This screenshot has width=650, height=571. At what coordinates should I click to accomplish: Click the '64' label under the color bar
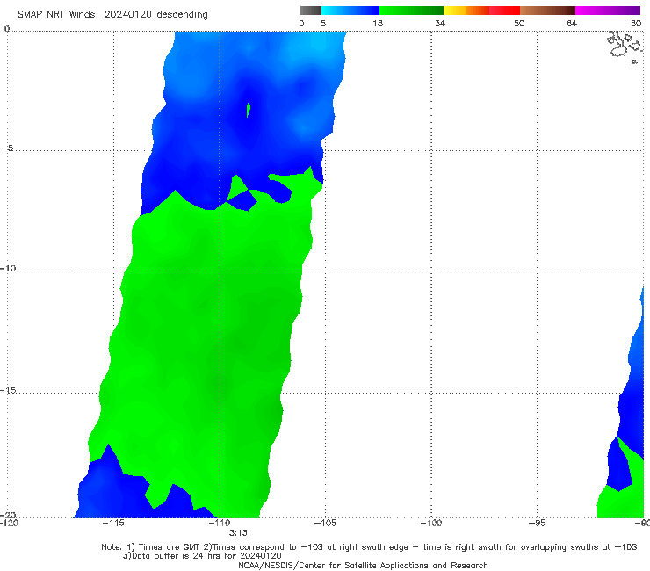click(x=572, y=23)
